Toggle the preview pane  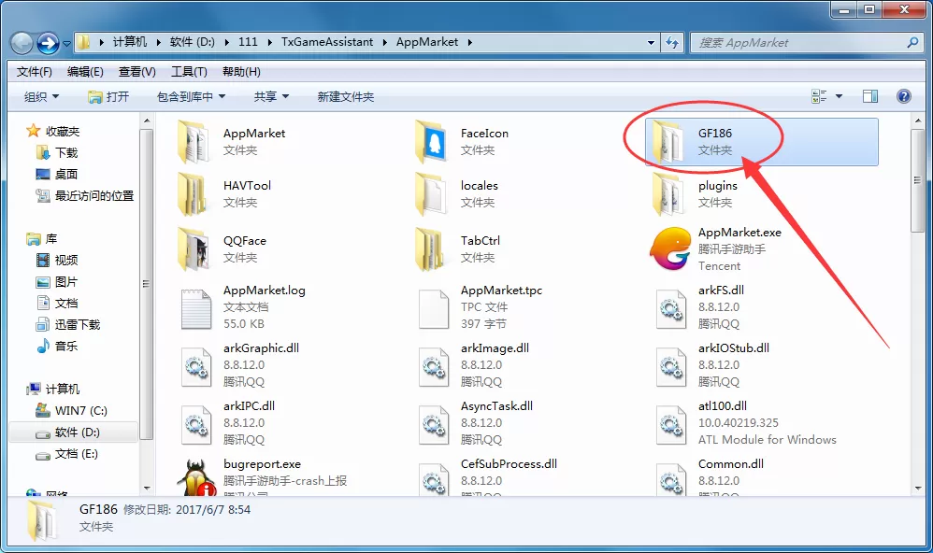tap(870, 96)
